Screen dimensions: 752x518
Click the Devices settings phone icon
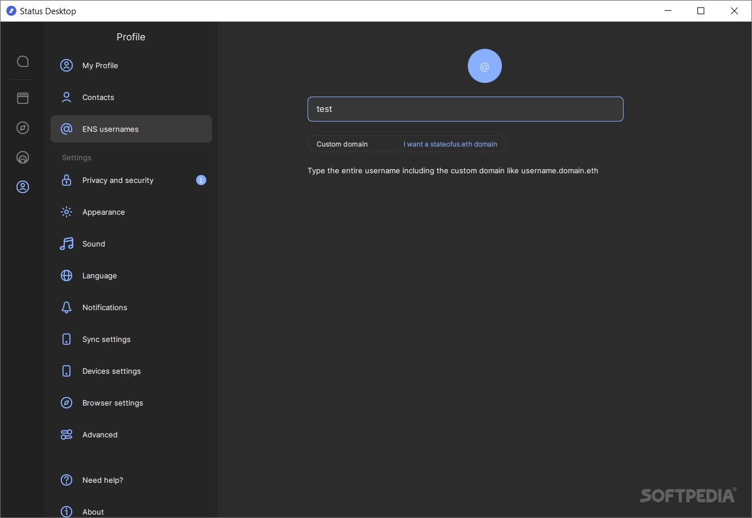click(67, 371)
